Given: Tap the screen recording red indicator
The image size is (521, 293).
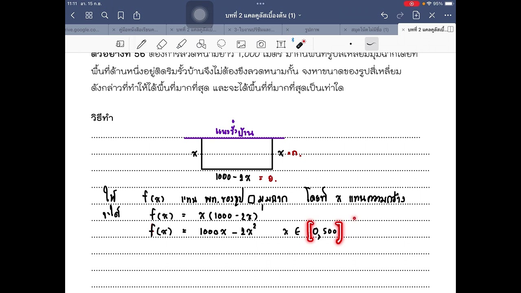Looking at the screenshot, I should [x=412, y=4].
